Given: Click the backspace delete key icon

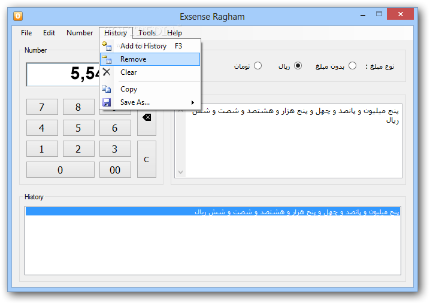Looking at the screenshot, I should click(x=147, y=118).
